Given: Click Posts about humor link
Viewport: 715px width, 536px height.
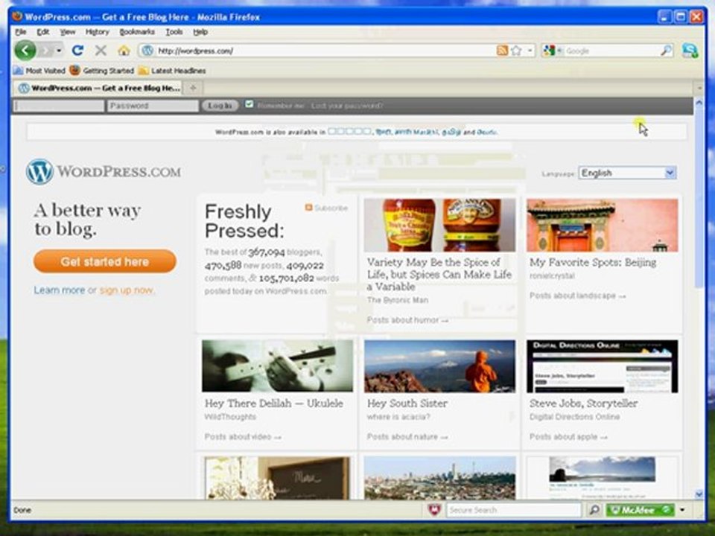Looking at the screenshot, I should click(x=407, y=320).
